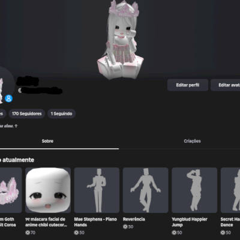
Task: Click the Reverência item title
Action: point(134,219)
